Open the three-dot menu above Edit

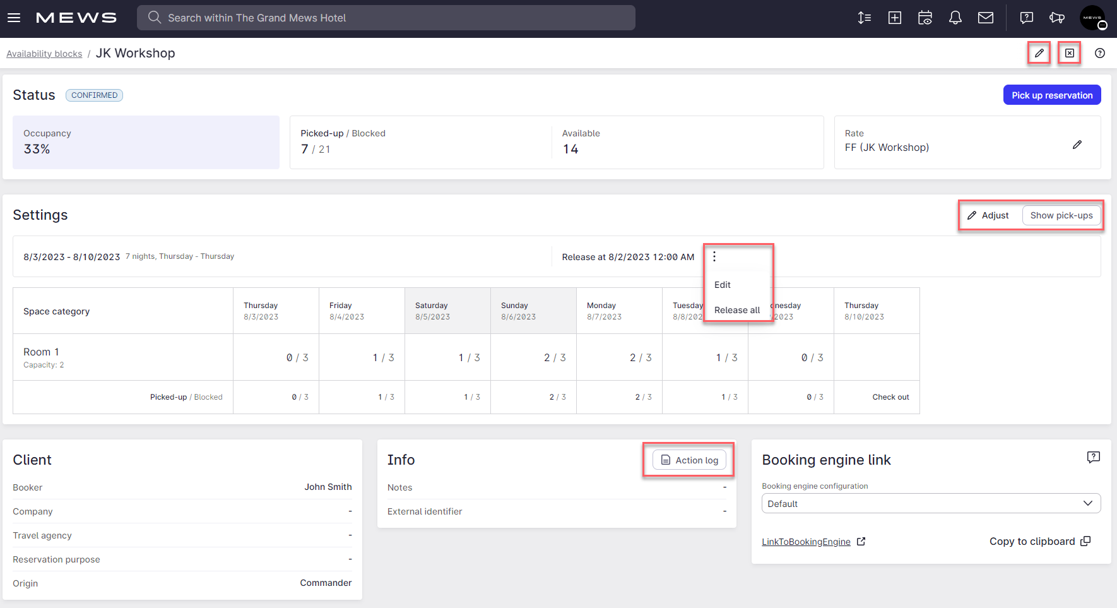pyautogui.click(x=714, y=256)
